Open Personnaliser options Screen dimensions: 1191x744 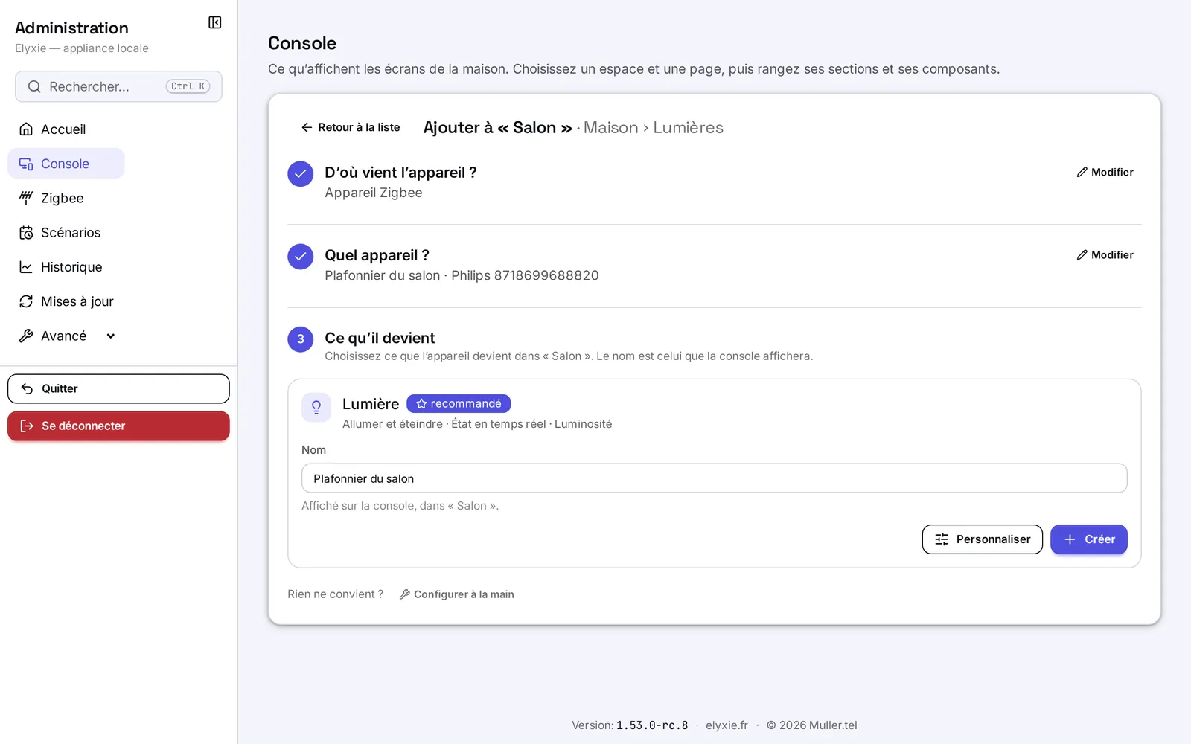[983, 539]
